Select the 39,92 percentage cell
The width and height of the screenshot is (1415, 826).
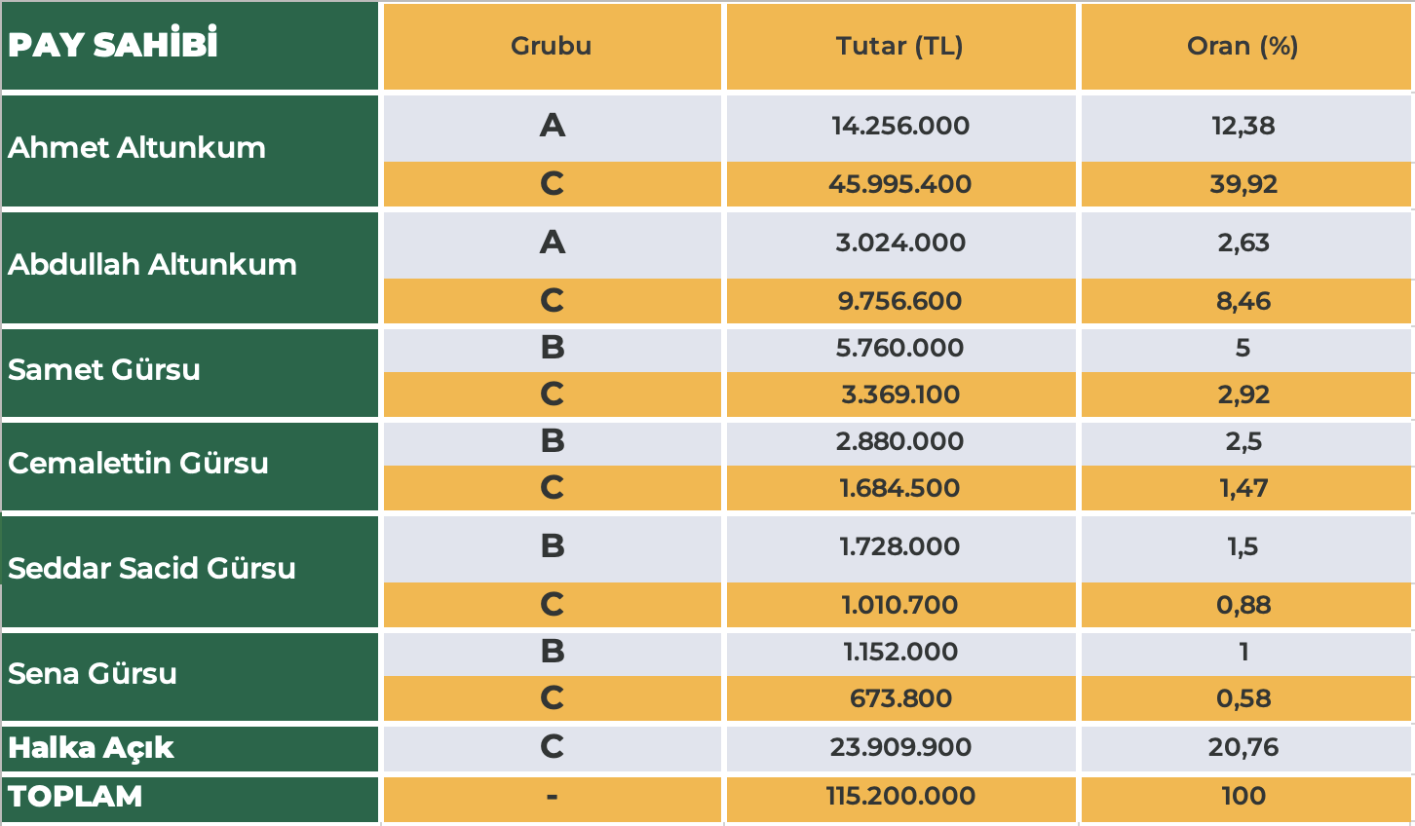(1246, 184)
